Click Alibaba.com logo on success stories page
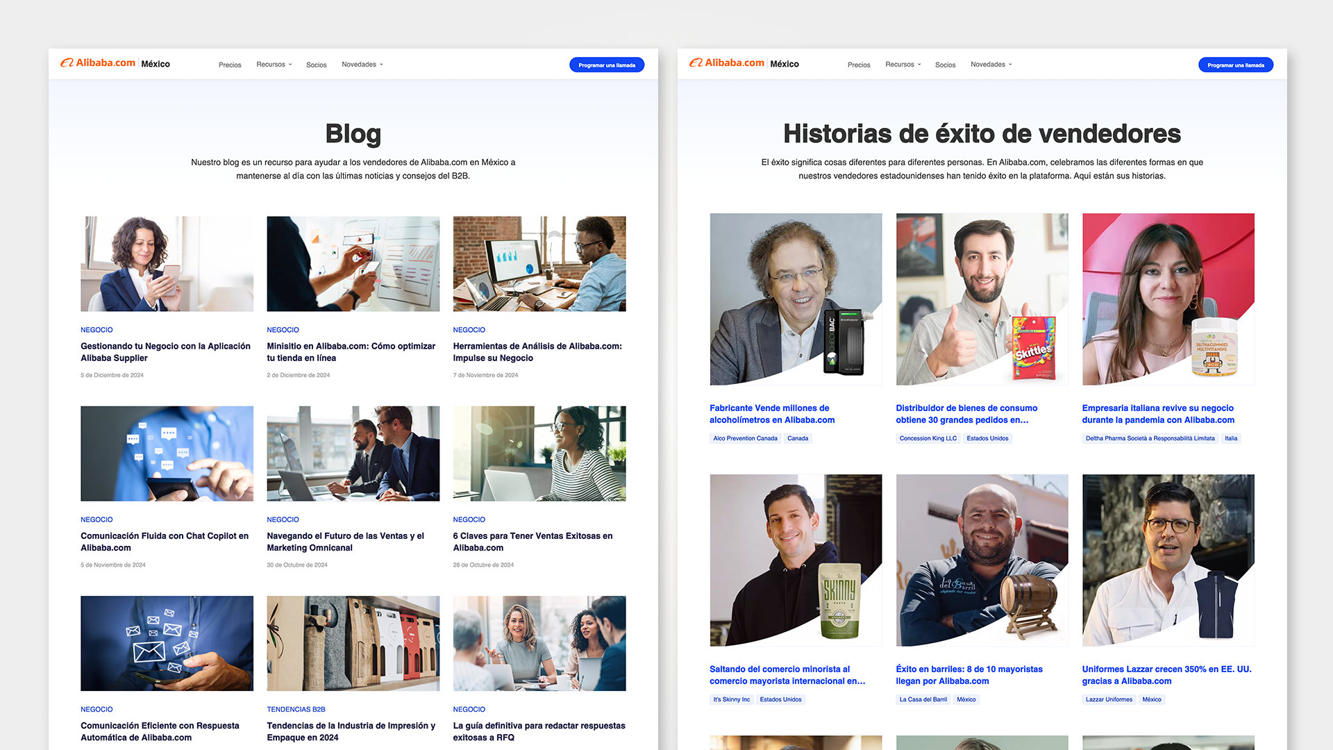 (727, 63)
